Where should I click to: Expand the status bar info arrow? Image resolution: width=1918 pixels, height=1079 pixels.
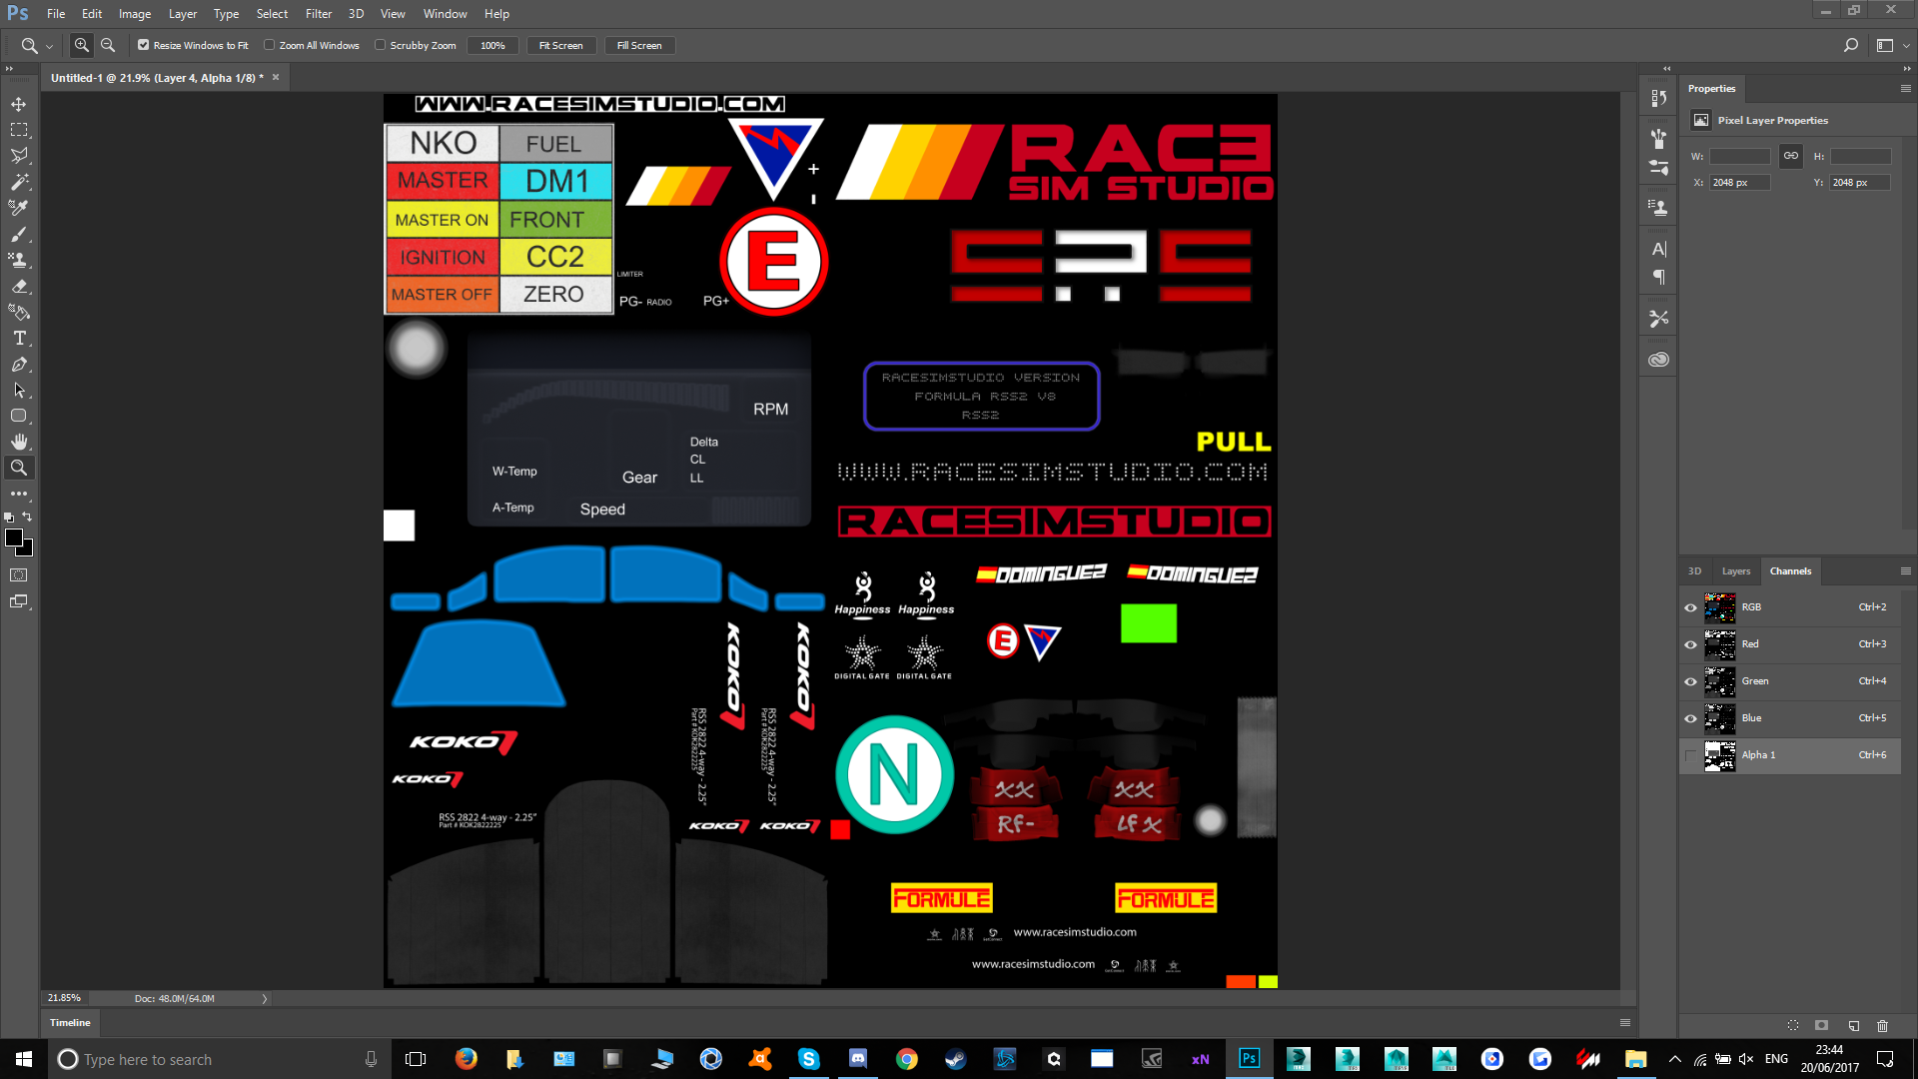pyautogui.click(x=265, y=998)
